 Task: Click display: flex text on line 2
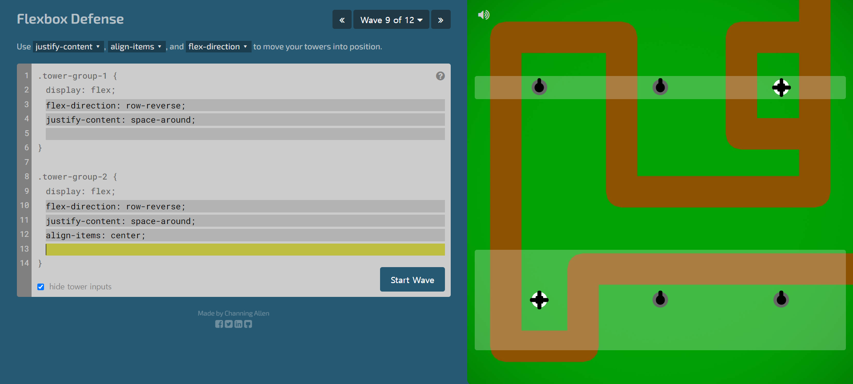click(x=80, y=90)
